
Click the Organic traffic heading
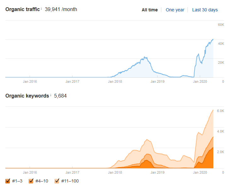coord(22,9)
